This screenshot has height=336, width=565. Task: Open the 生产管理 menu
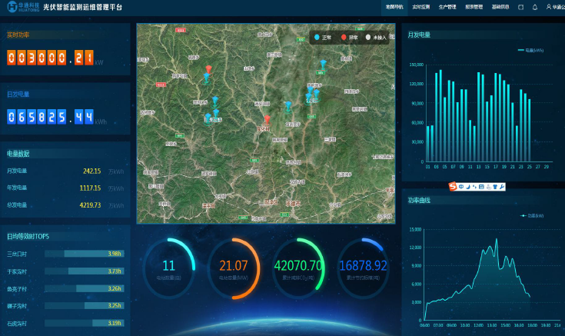447,6
